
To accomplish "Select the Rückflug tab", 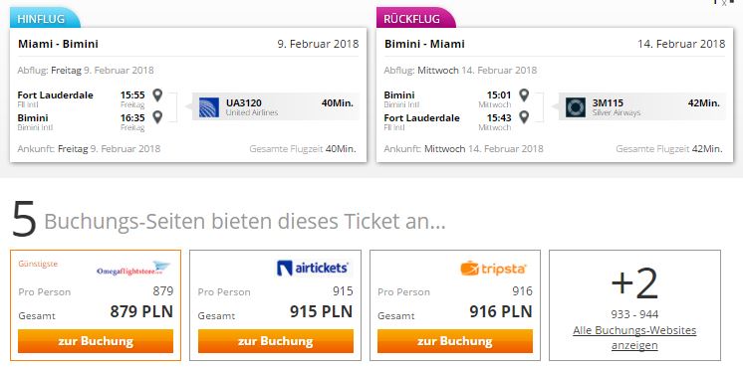I will [415, 19].
